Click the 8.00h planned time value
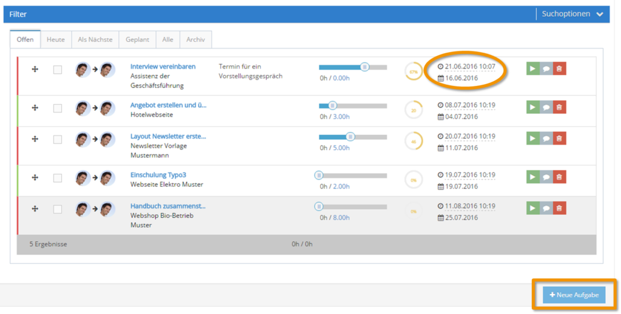621x314 pixels. pyautogui.click(x=341, y=218)
